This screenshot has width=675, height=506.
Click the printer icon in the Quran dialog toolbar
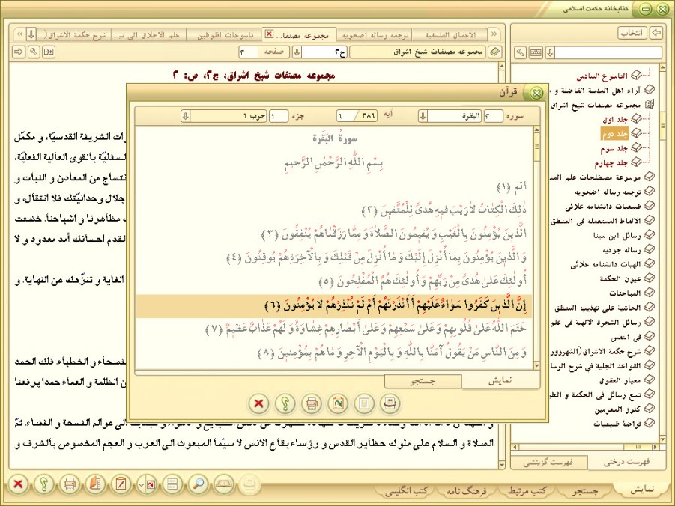pyautogui.click(x=311, y=403)
